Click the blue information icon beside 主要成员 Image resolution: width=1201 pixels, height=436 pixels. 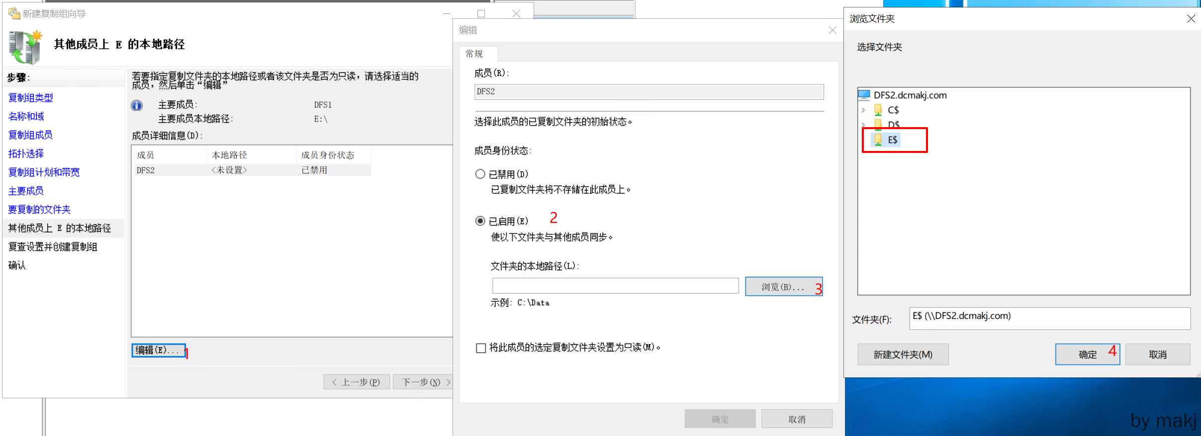click(x=137, y=105)
